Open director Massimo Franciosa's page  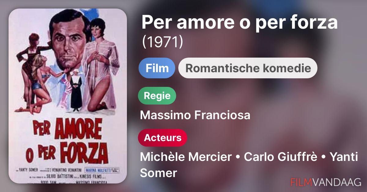(x=195, y=115)
